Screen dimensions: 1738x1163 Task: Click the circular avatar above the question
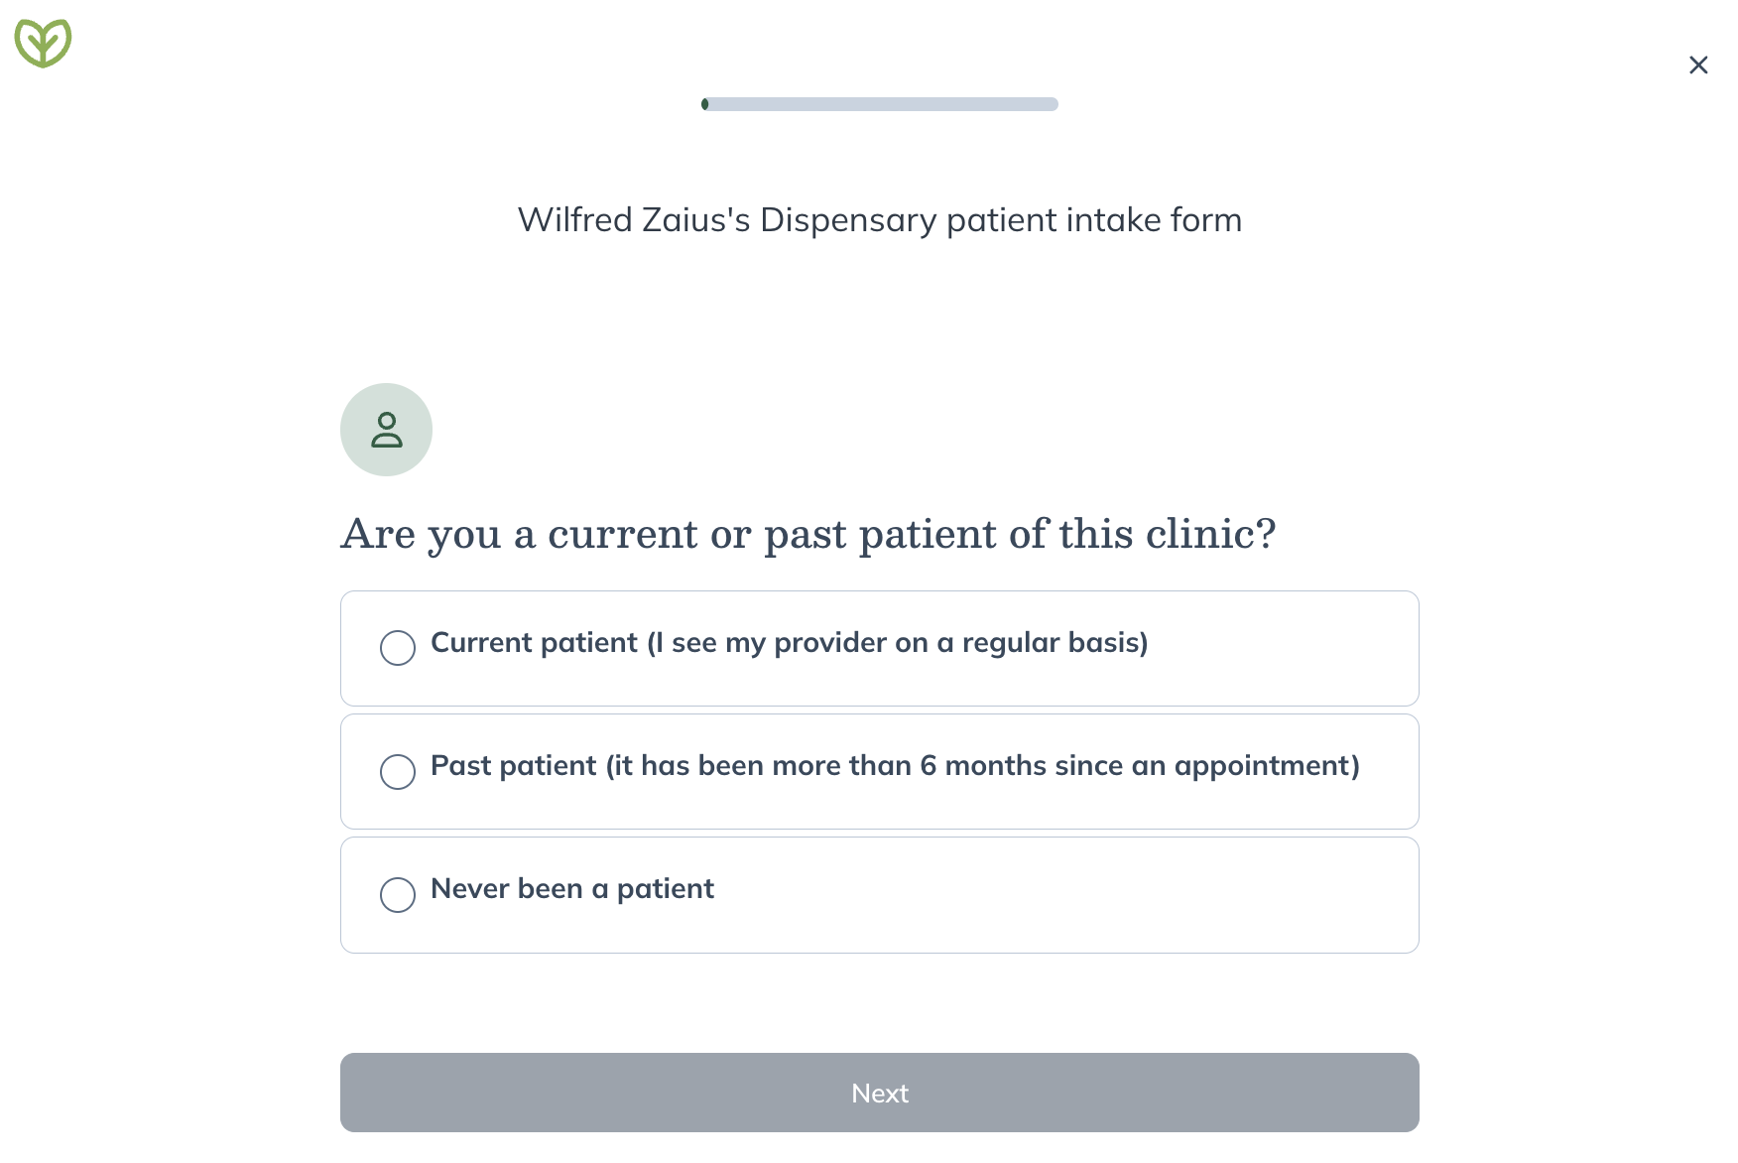click(386, 430)
